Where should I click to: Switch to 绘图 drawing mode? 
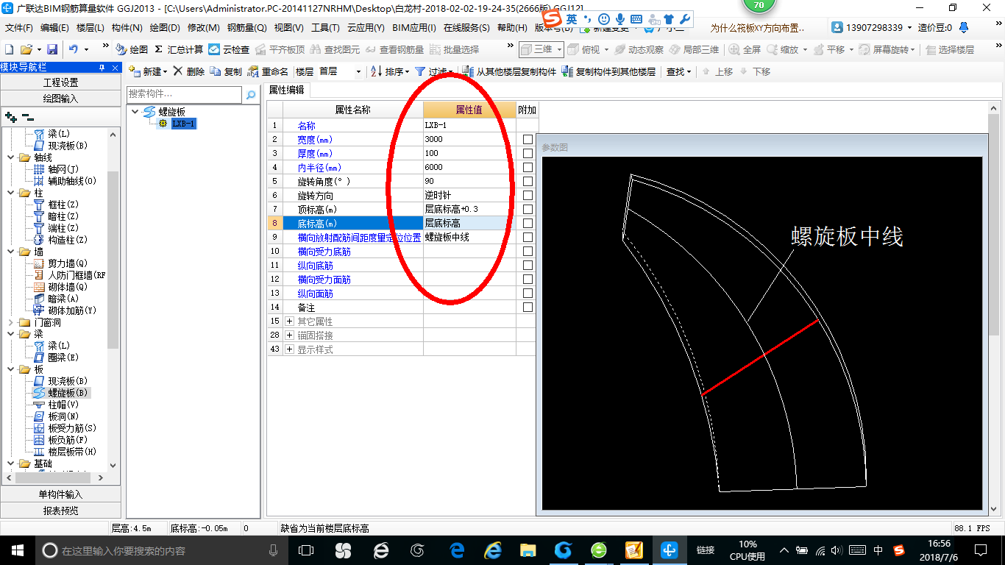(132, 49)
